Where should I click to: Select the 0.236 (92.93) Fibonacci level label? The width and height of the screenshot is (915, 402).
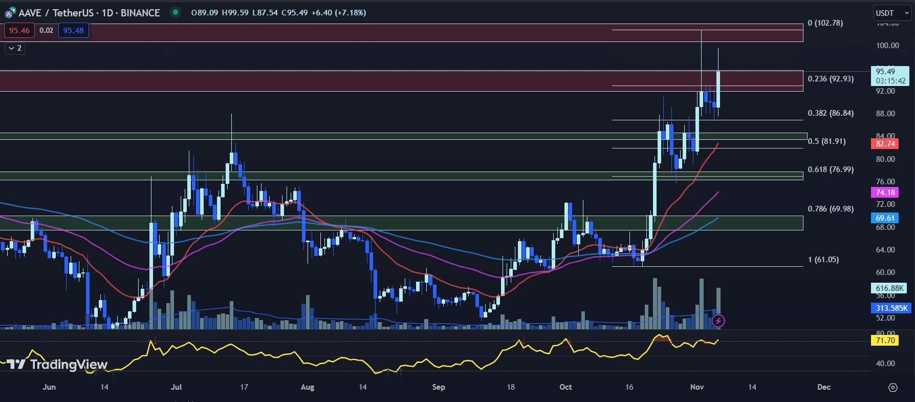click(x=830, y=79)
